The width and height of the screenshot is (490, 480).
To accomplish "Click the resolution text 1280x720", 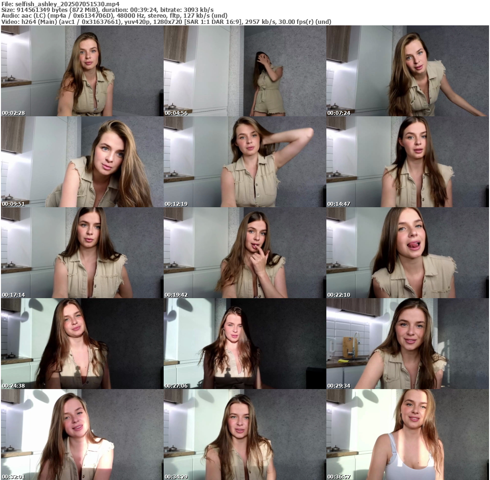I will 168,22.
